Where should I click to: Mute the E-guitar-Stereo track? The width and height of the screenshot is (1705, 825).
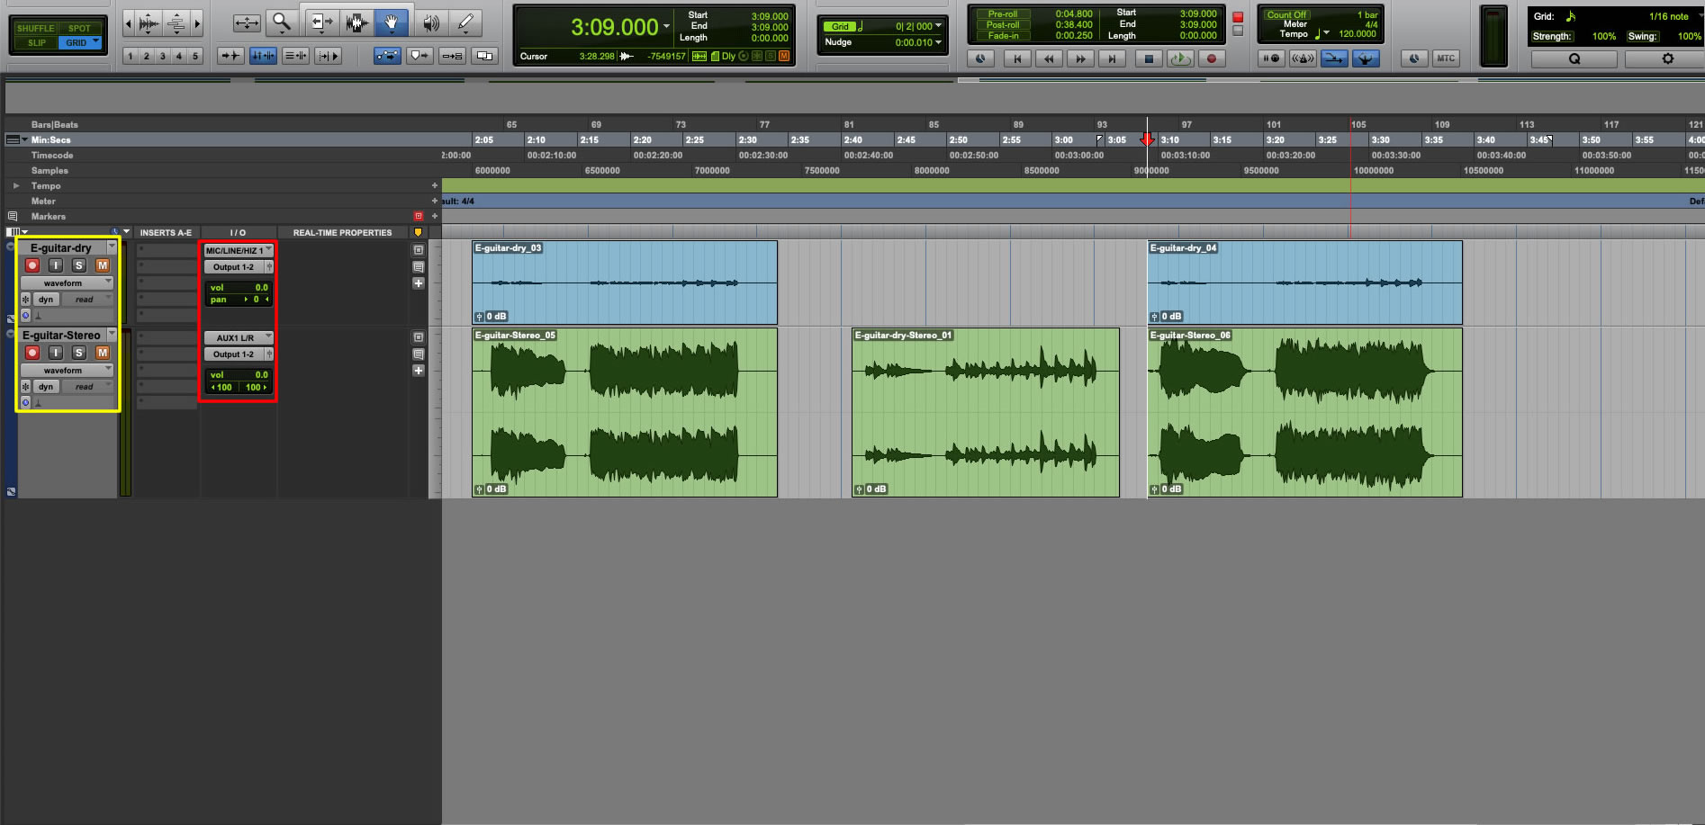click(103, 353)
